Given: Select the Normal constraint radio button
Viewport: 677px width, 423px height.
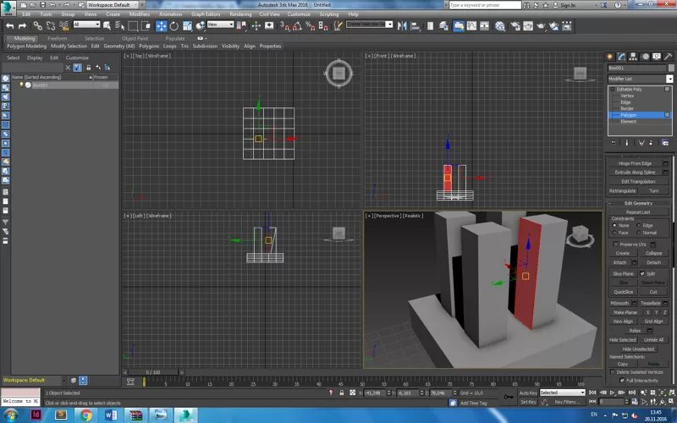Looking at the screenshot, I should 639,233.
